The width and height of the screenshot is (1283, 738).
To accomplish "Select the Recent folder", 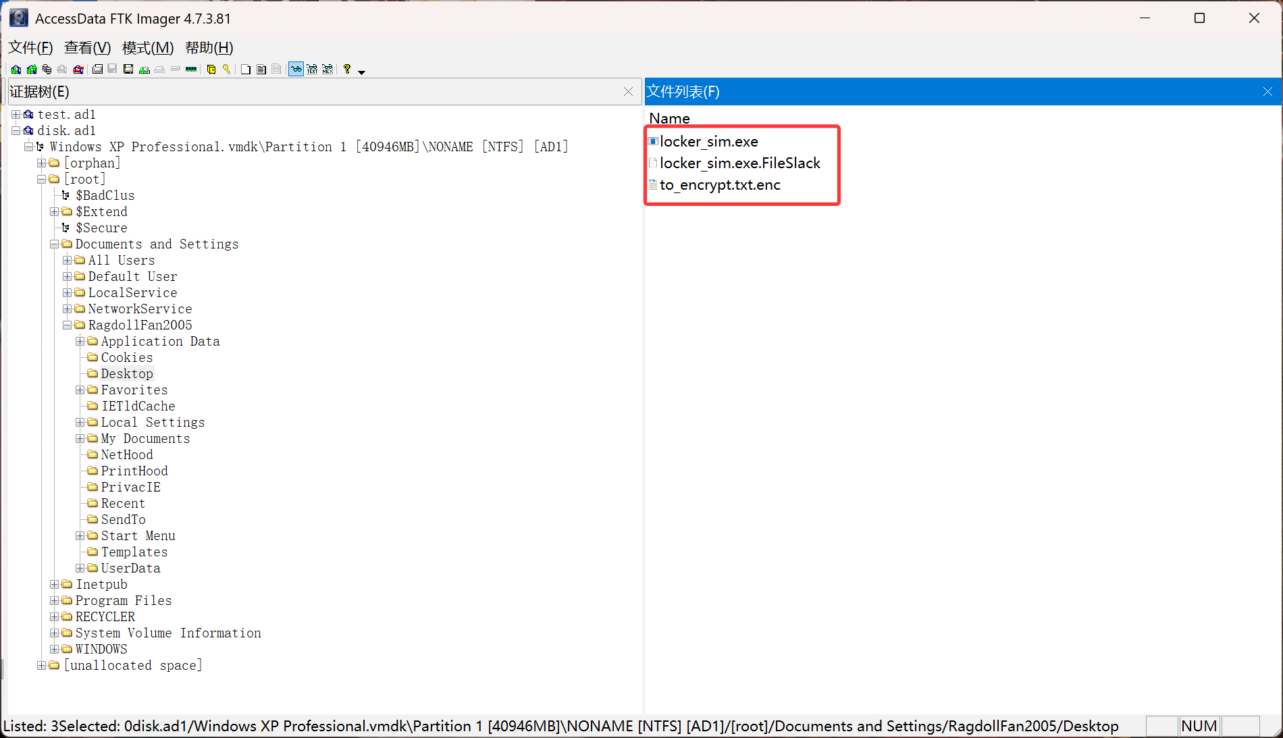I will [123, 504].
